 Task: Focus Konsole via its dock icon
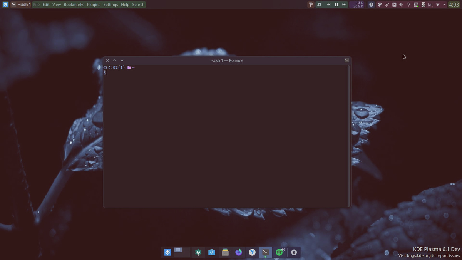[x=266, y=252]
